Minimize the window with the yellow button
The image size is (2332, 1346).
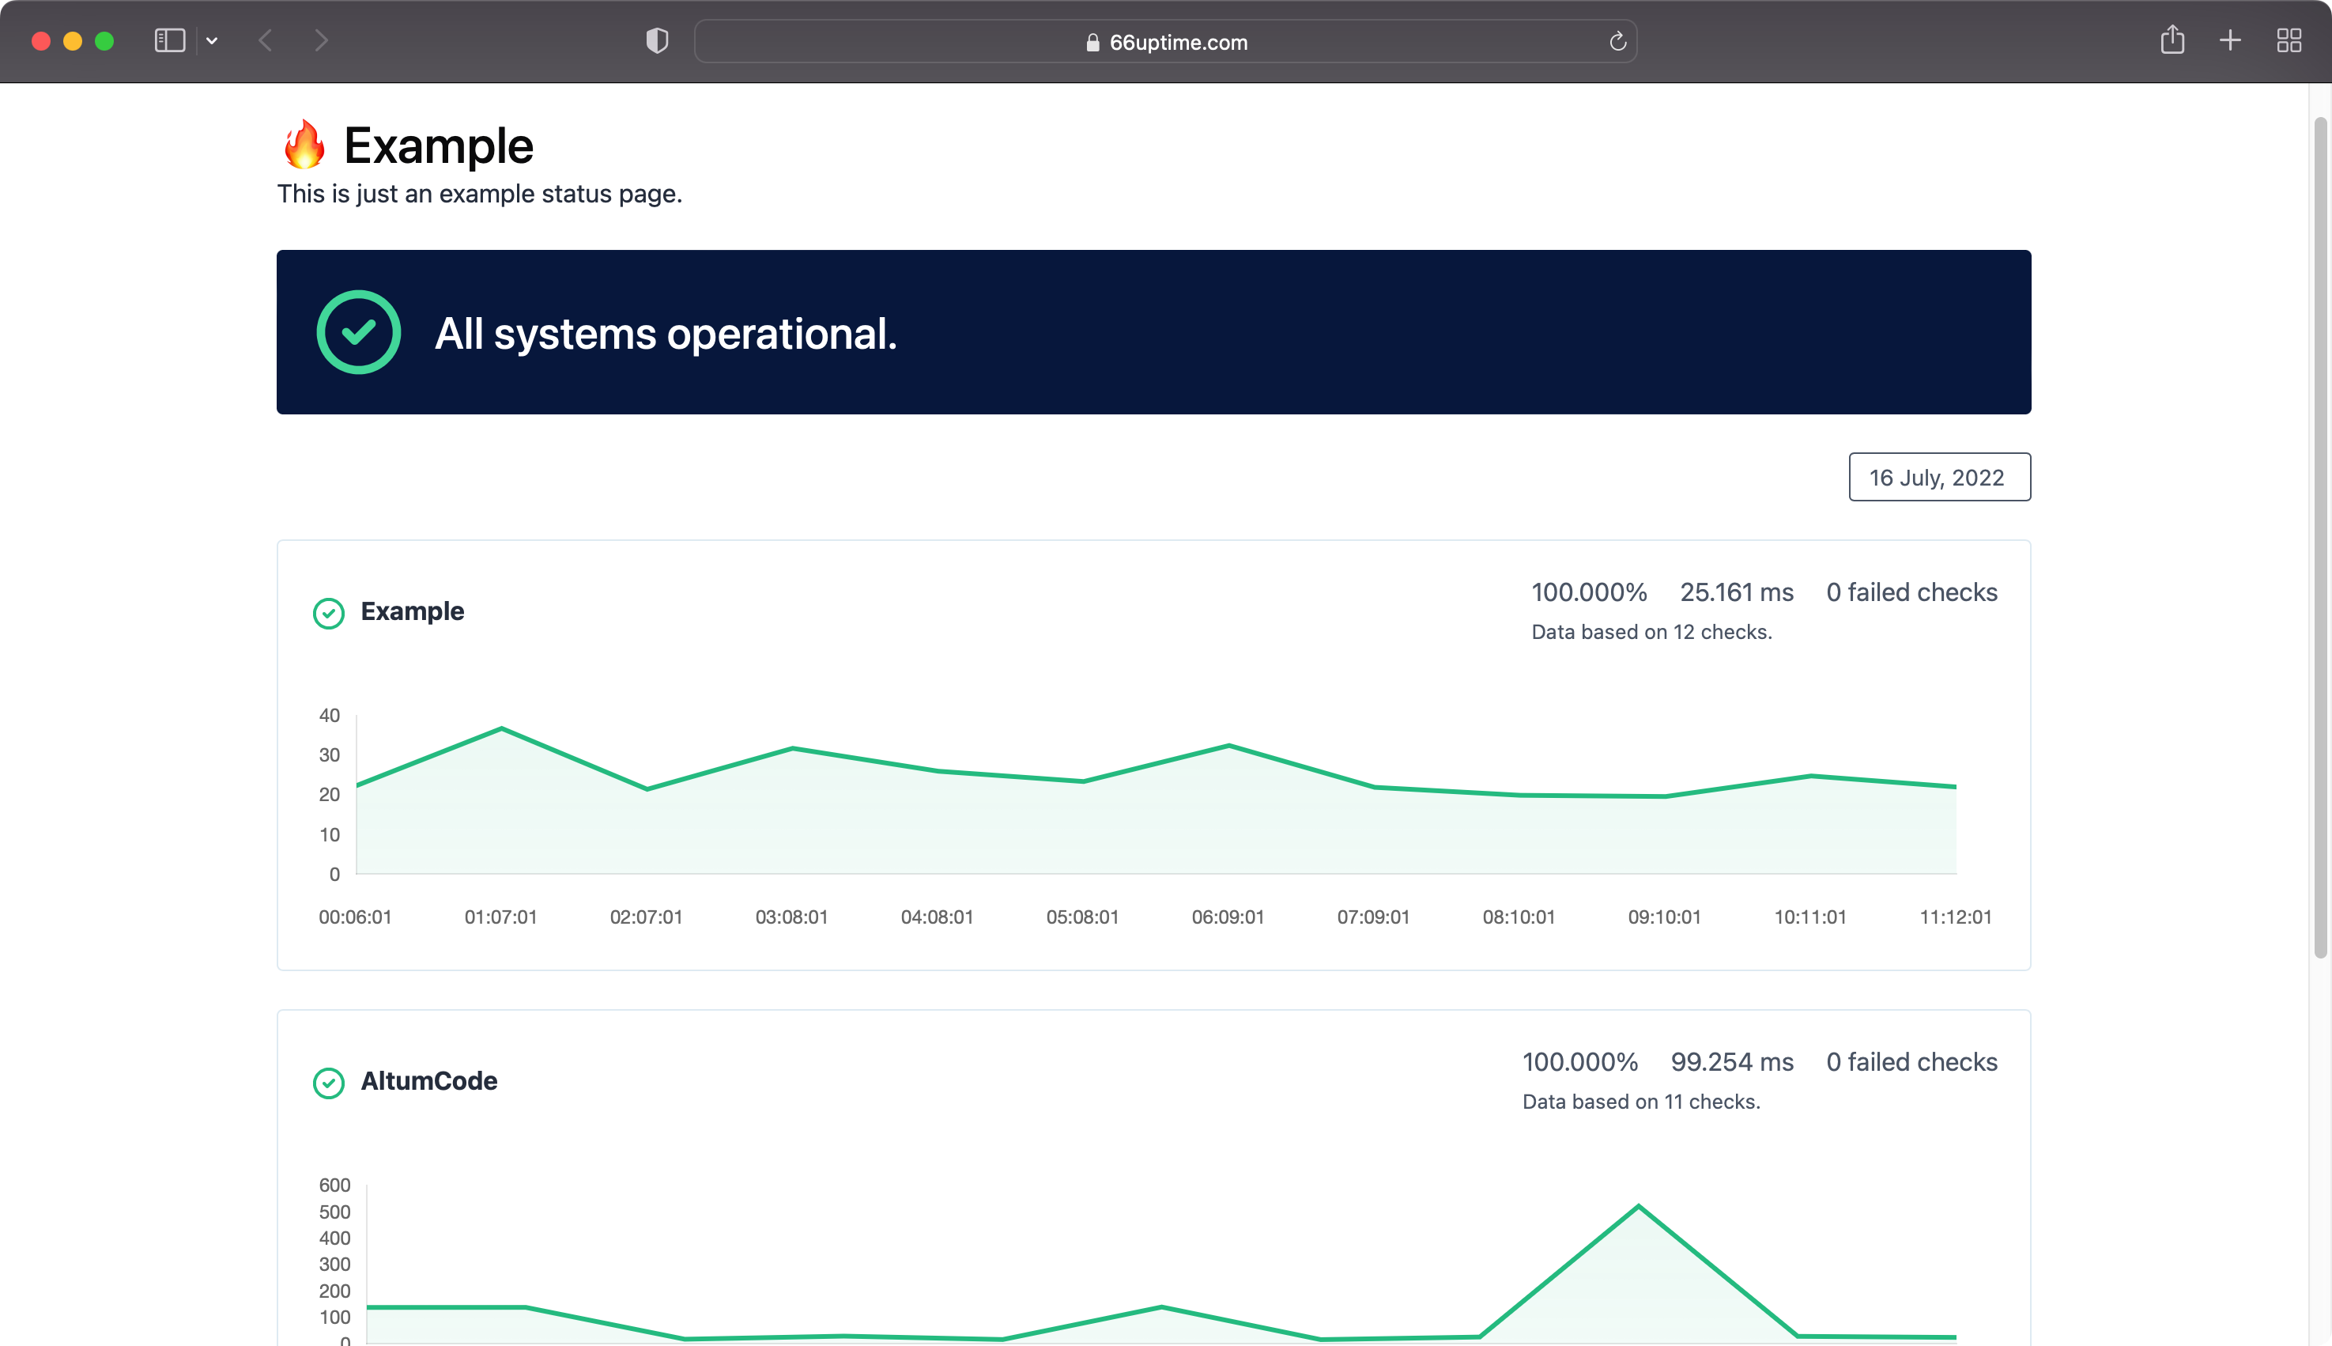click(x=73, y=40)
